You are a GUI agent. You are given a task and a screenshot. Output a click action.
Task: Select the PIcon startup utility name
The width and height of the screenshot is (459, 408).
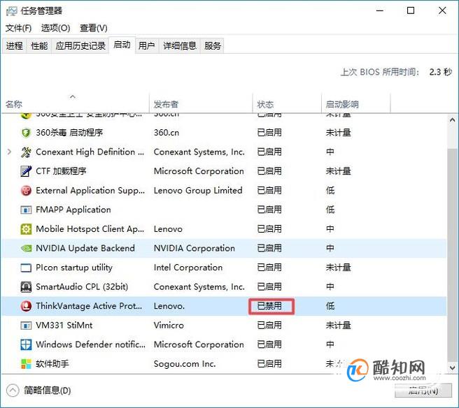click(74, 268)
